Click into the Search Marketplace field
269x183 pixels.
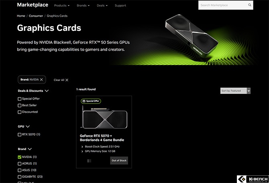223,5
